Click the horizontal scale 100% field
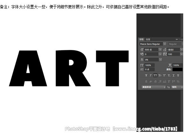The height and width of the screenshot is (135, 195). click(177, 65)
